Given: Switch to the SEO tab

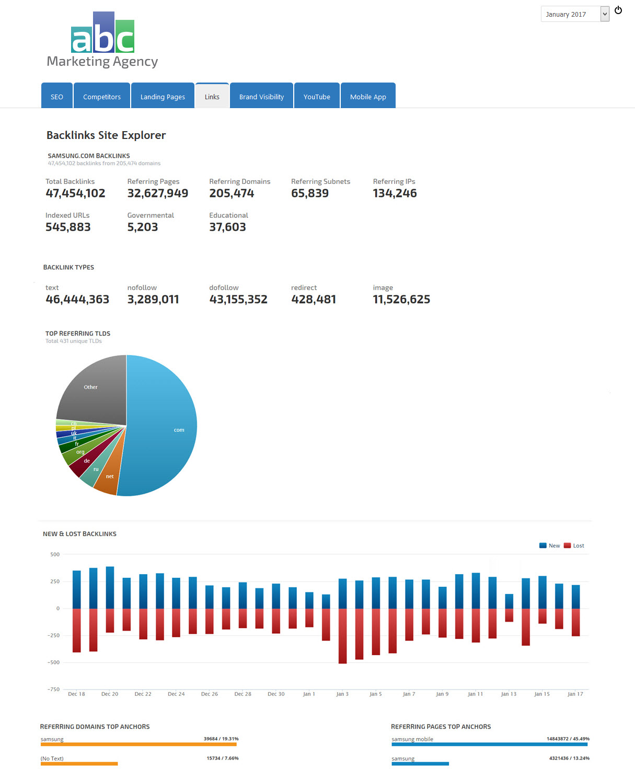Looking at the screenshot, I should 57,97.
